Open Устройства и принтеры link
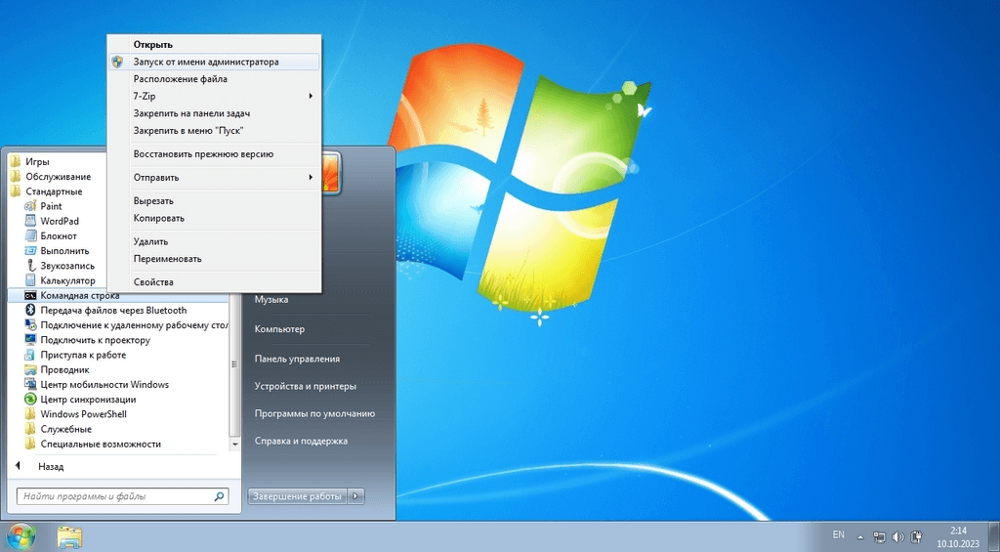 click(305, 386)
